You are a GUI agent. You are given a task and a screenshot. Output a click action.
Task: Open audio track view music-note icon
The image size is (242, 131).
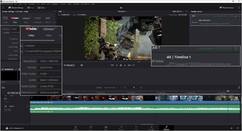pos(239,88)
